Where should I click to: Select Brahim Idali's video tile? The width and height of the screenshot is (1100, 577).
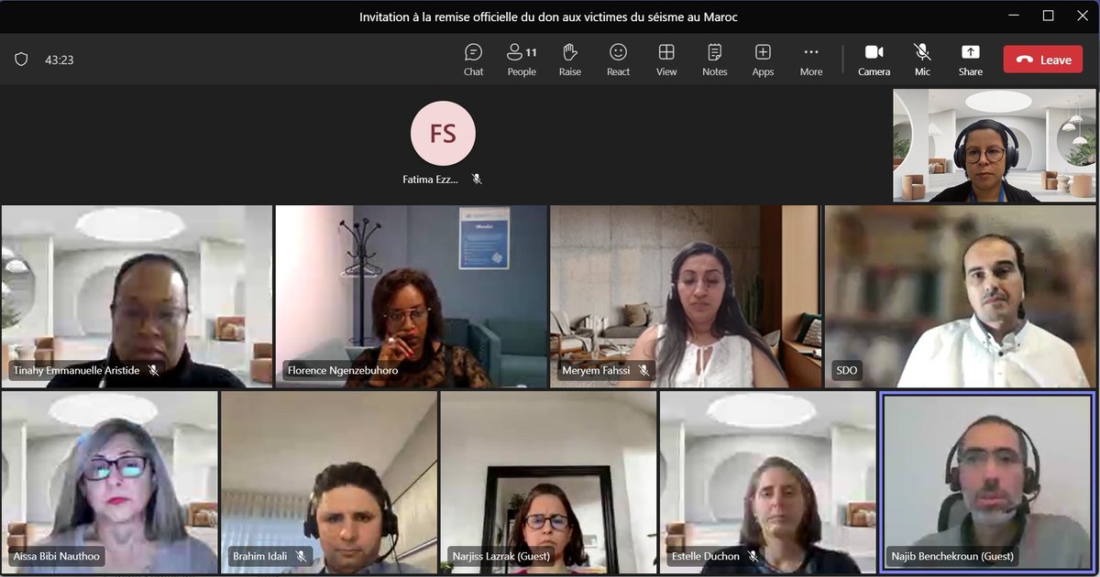tap(329, 483)
